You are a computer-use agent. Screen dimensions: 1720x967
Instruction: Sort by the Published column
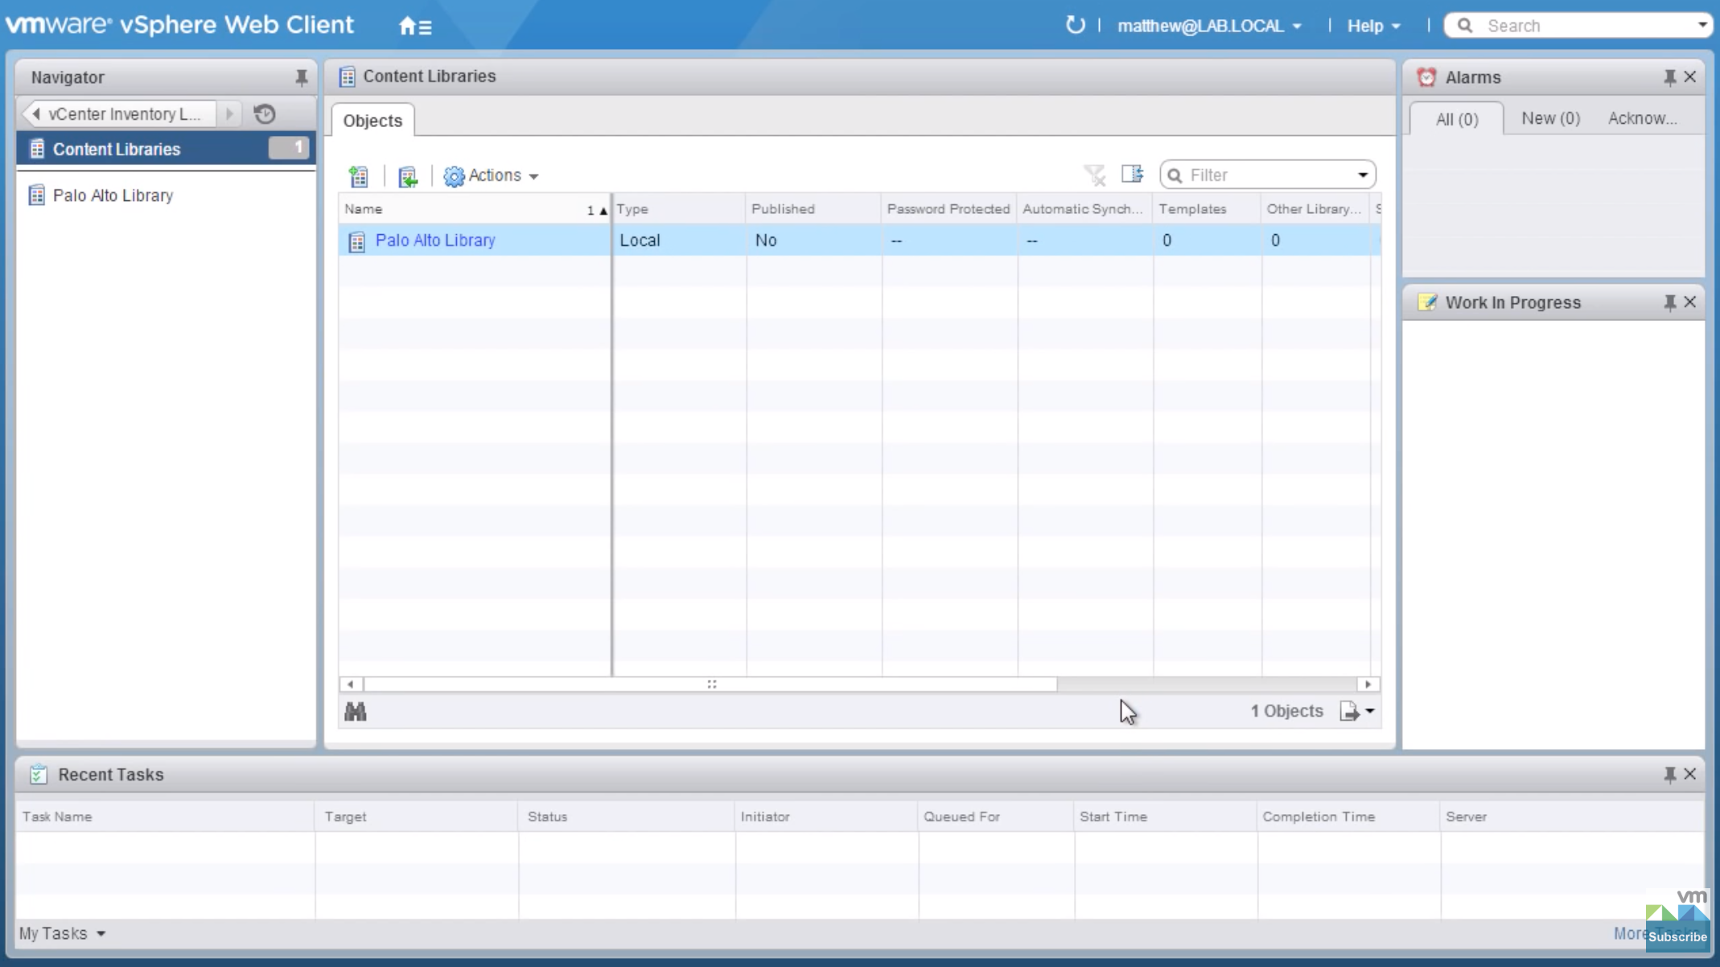click(813, 209)
